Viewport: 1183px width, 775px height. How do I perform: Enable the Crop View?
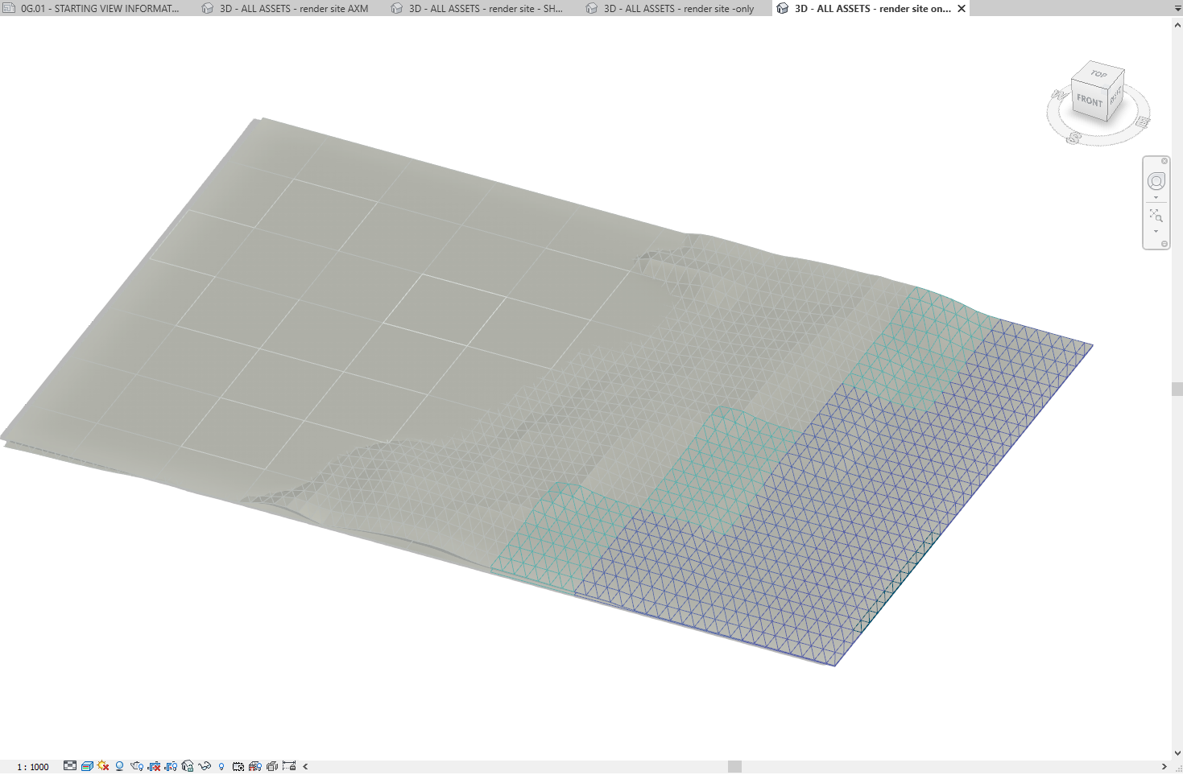tap(154, 766)
